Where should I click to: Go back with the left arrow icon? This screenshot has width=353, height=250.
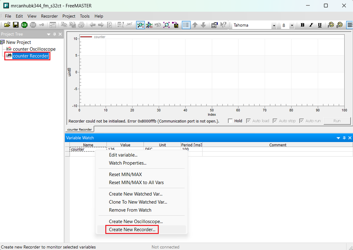point(93,25)
